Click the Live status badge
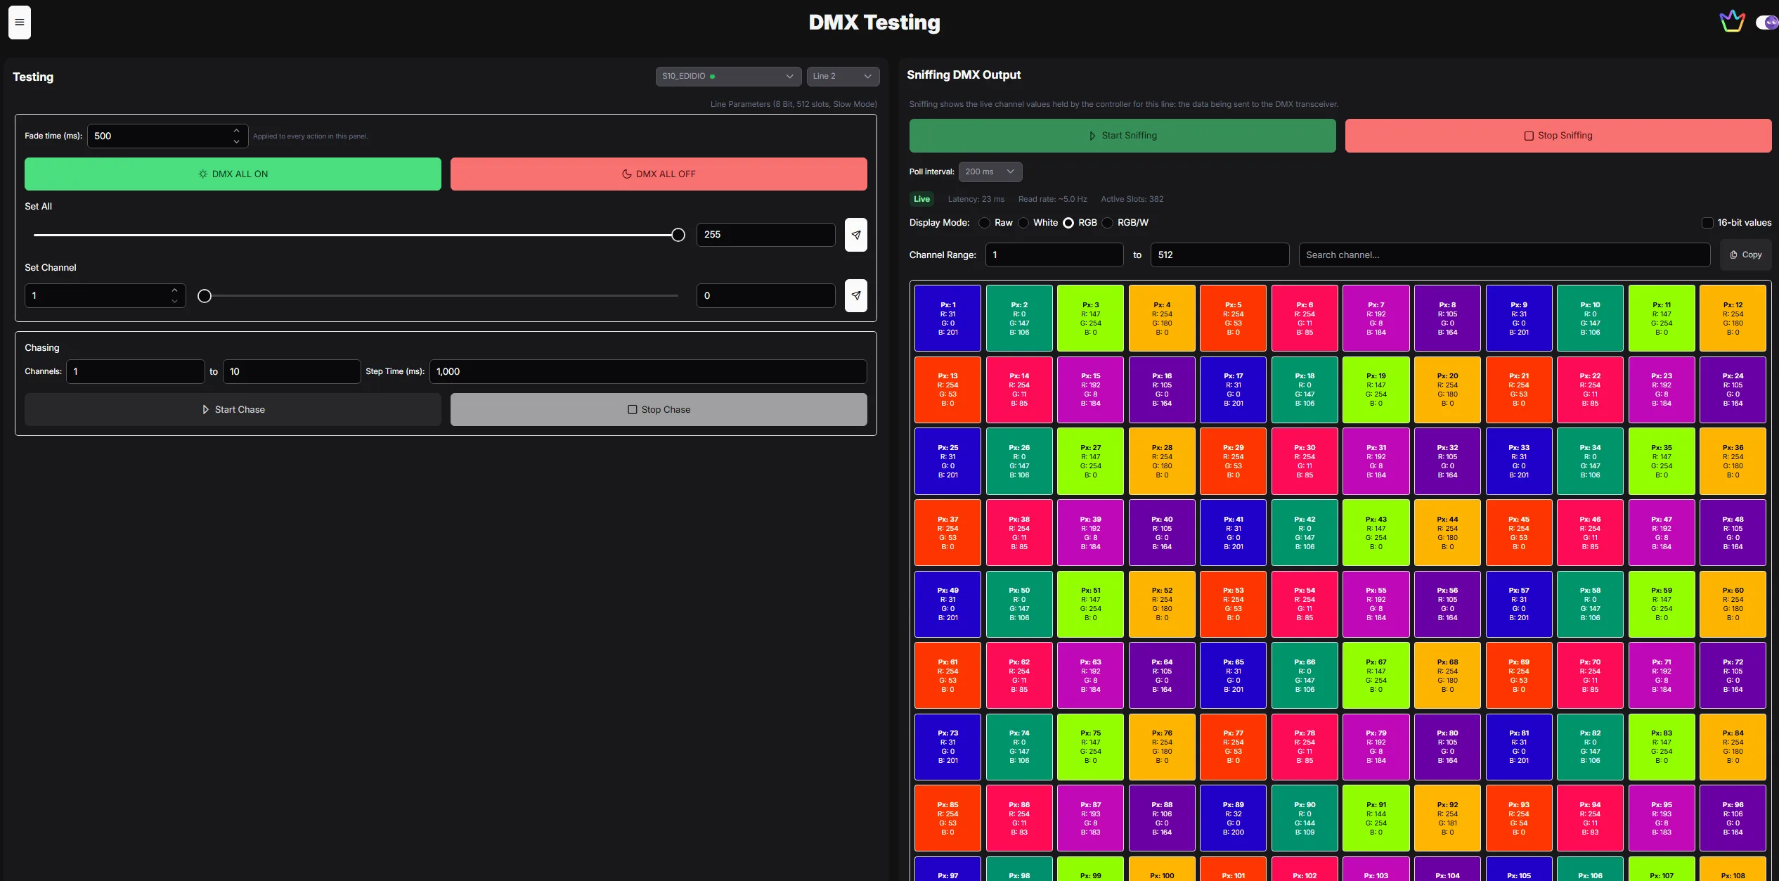This screenshot has height=881, width=1779. (921, 199)
